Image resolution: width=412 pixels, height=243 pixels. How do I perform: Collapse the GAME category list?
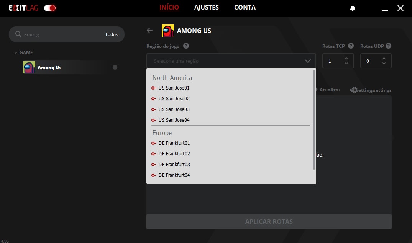16,53
